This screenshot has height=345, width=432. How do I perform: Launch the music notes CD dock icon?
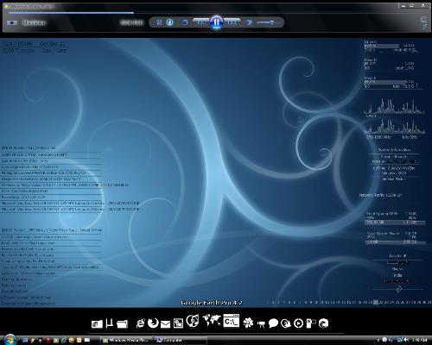(x=193, y=321)
